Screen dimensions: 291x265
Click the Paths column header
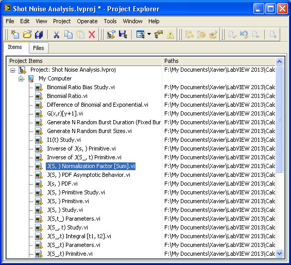(219, 61)
